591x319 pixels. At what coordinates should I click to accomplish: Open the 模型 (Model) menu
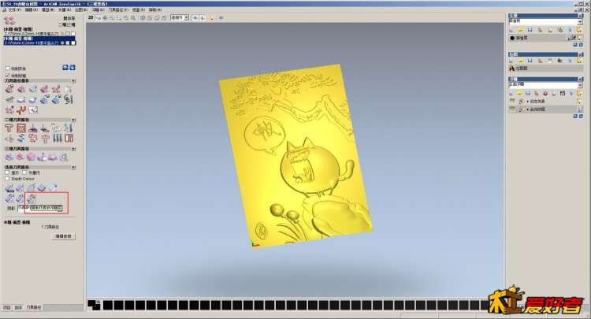[47, 9]
